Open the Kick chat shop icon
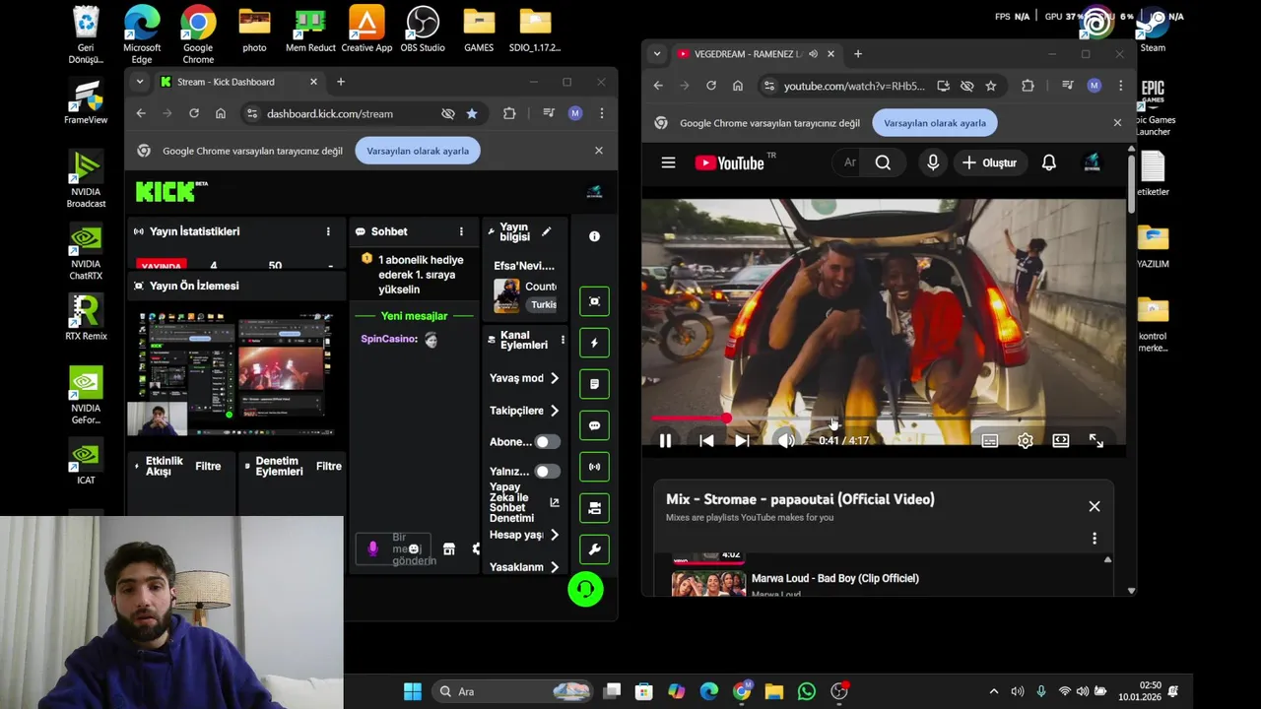 pos(449,548)
